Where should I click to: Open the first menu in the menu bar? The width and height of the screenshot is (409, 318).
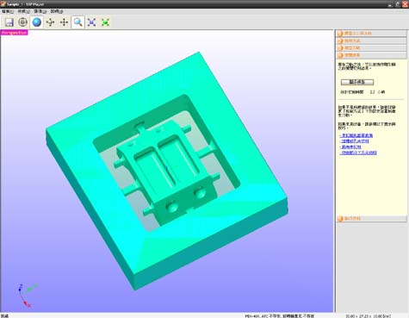click(8, 11)
